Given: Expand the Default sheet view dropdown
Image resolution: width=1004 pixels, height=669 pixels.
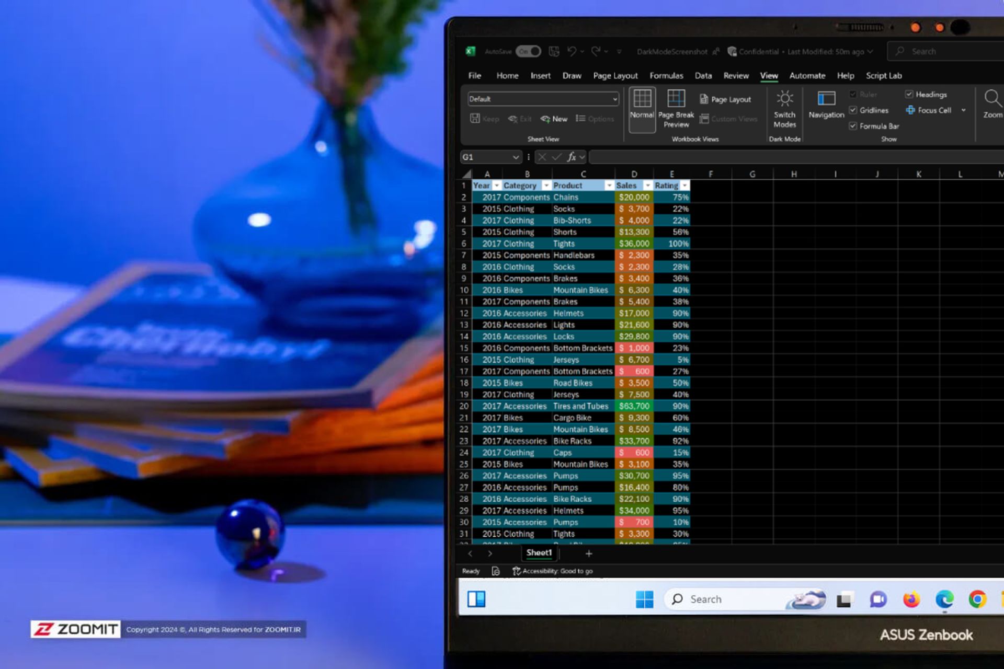Looking at the screenshot, I should (x=614, y=99).
